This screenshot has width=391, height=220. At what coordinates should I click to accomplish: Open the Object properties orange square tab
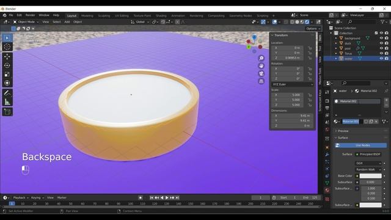click(x=327, y=147)
